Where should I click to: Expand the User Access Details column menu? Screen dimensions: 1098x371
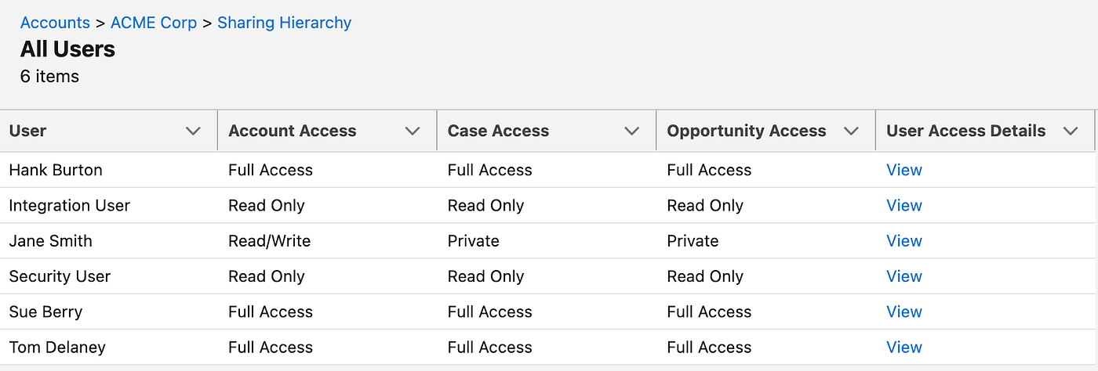point(1071,131)
